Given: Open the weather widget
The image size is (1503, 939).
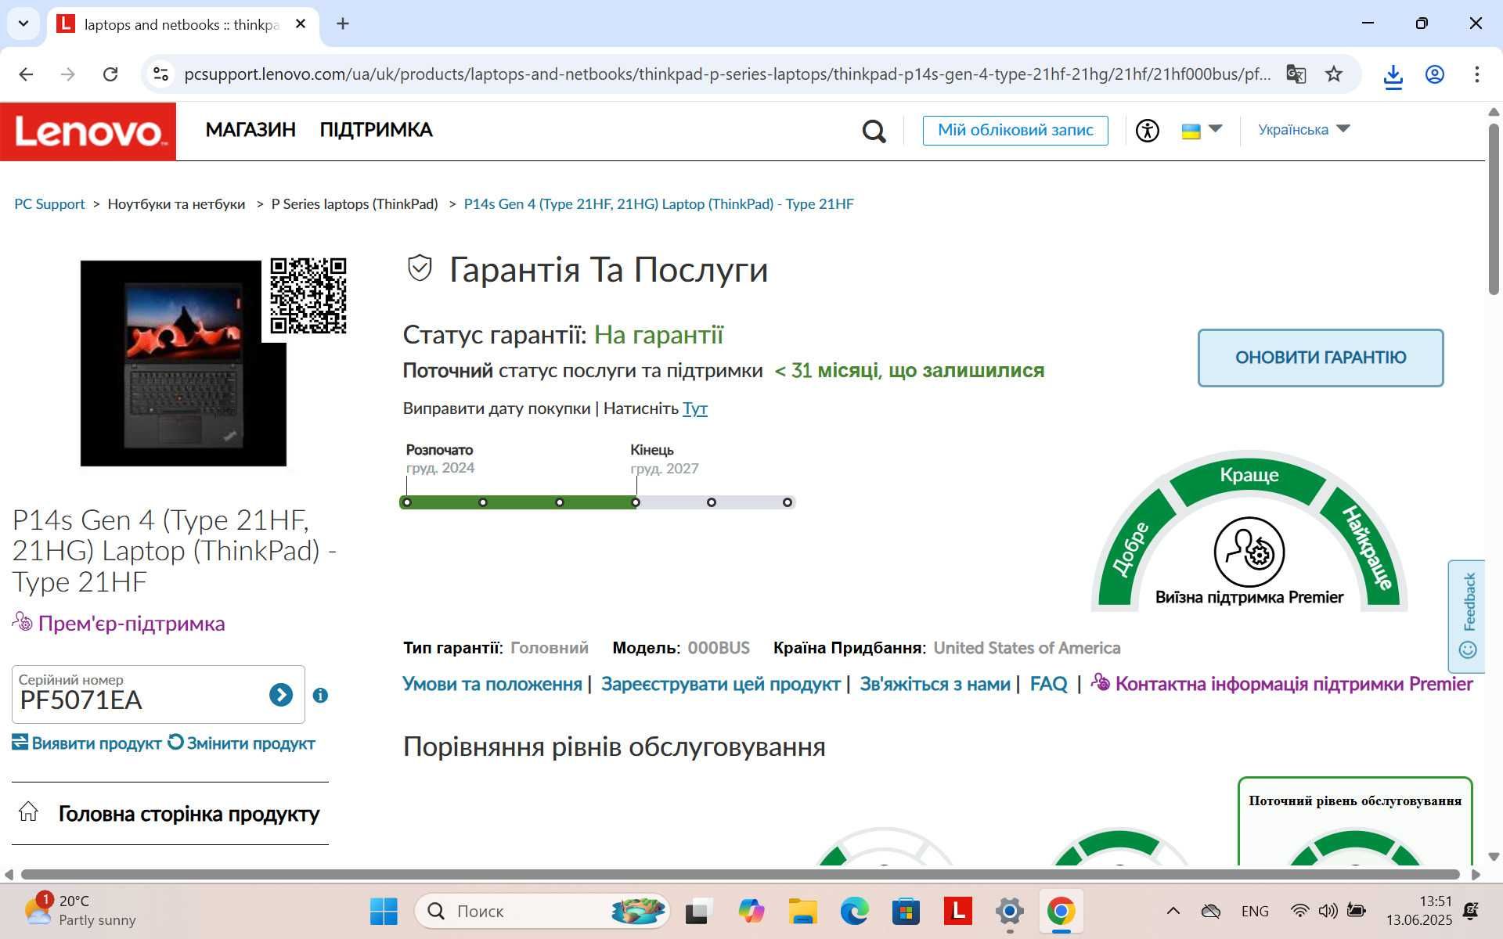Looking at the screenshot, I should click(80, 910).
